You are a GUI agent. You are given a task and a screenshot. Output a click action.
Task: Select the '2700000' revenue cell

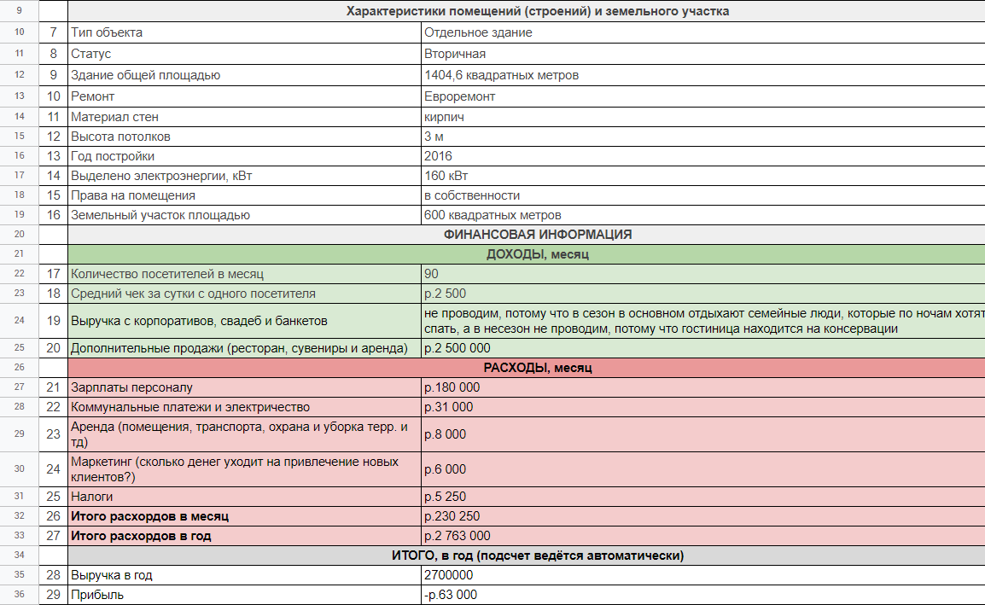703,575
